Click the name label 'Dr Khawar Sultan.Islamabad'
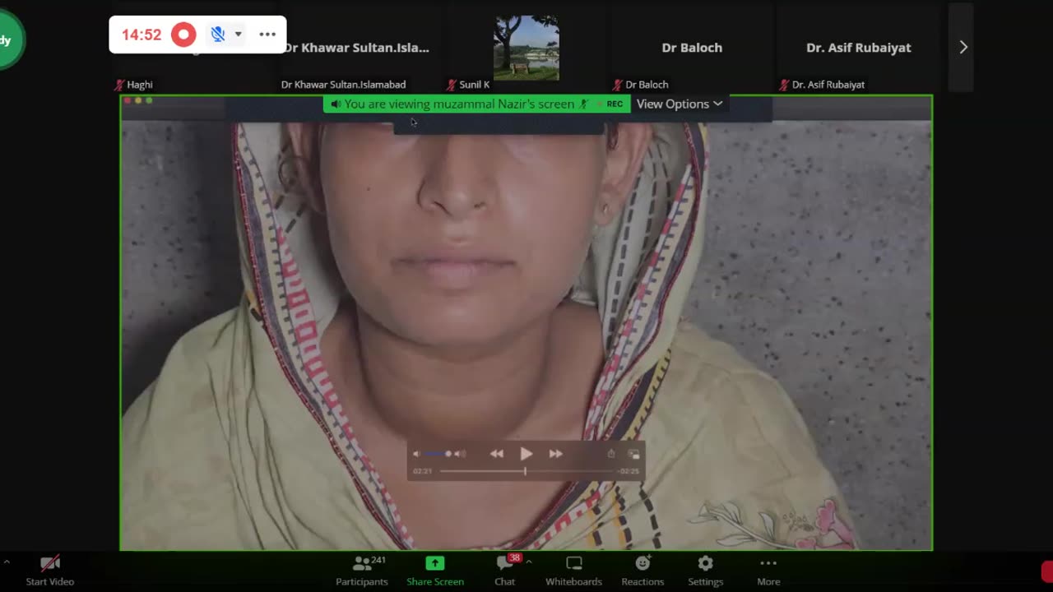 tap(343, 85)
